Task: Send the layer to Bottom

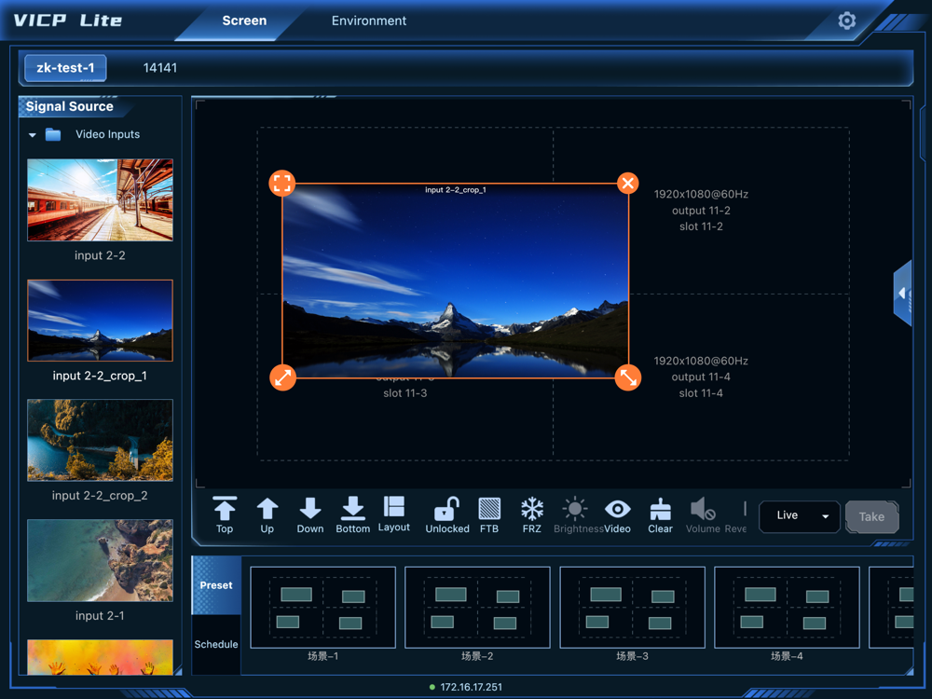Action: tap(352, 514)
